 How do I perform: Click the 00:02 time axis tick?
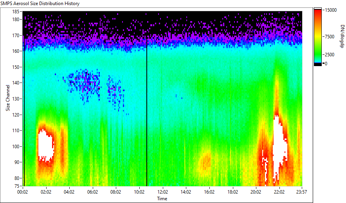23,192
